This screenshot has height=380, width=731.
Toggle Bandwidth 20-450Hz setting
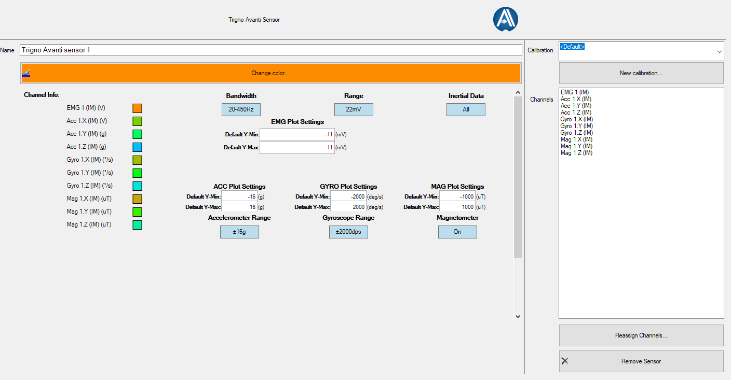(241, 109)
